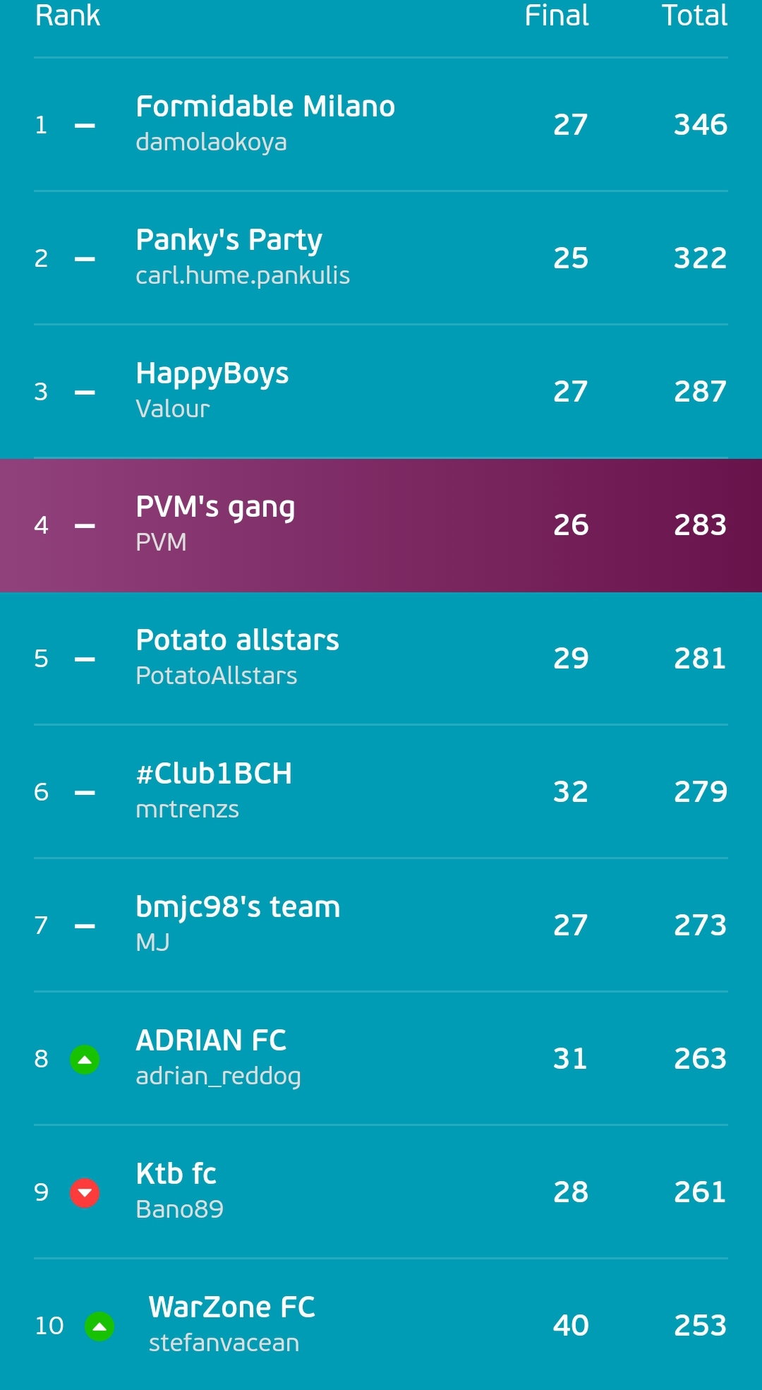The height and width of the screenshot is (1390, 762).
Task: Tap the red down arrow beside Ktb fc
Action: pos(85,1192)
